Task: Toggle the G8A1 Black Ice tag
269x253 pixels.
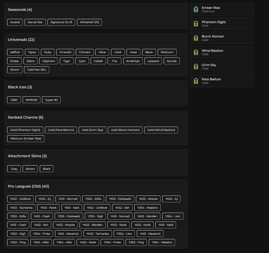Action: (x=14, y=100)
